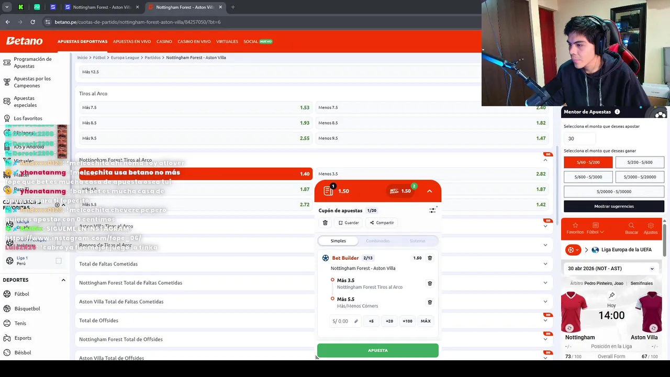Click the S/ 0.00 stake input
Screen dimensions: 670x377
tap(345, 321)
